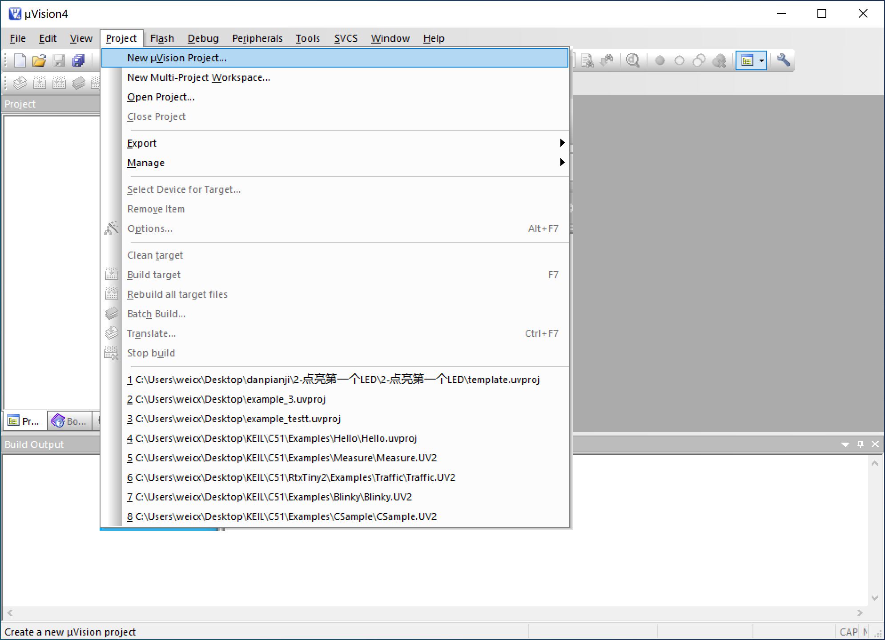Click the Start/Stop Debug Session magnifier icon
The width and height of the screenshot is (885, 640).
point(633,60)
